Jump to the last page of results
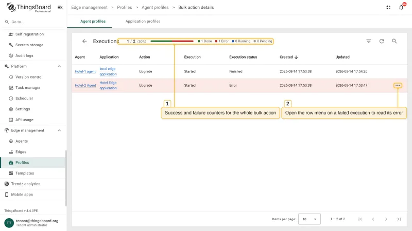This screenshot has width=412, height=231. (399, 219)
